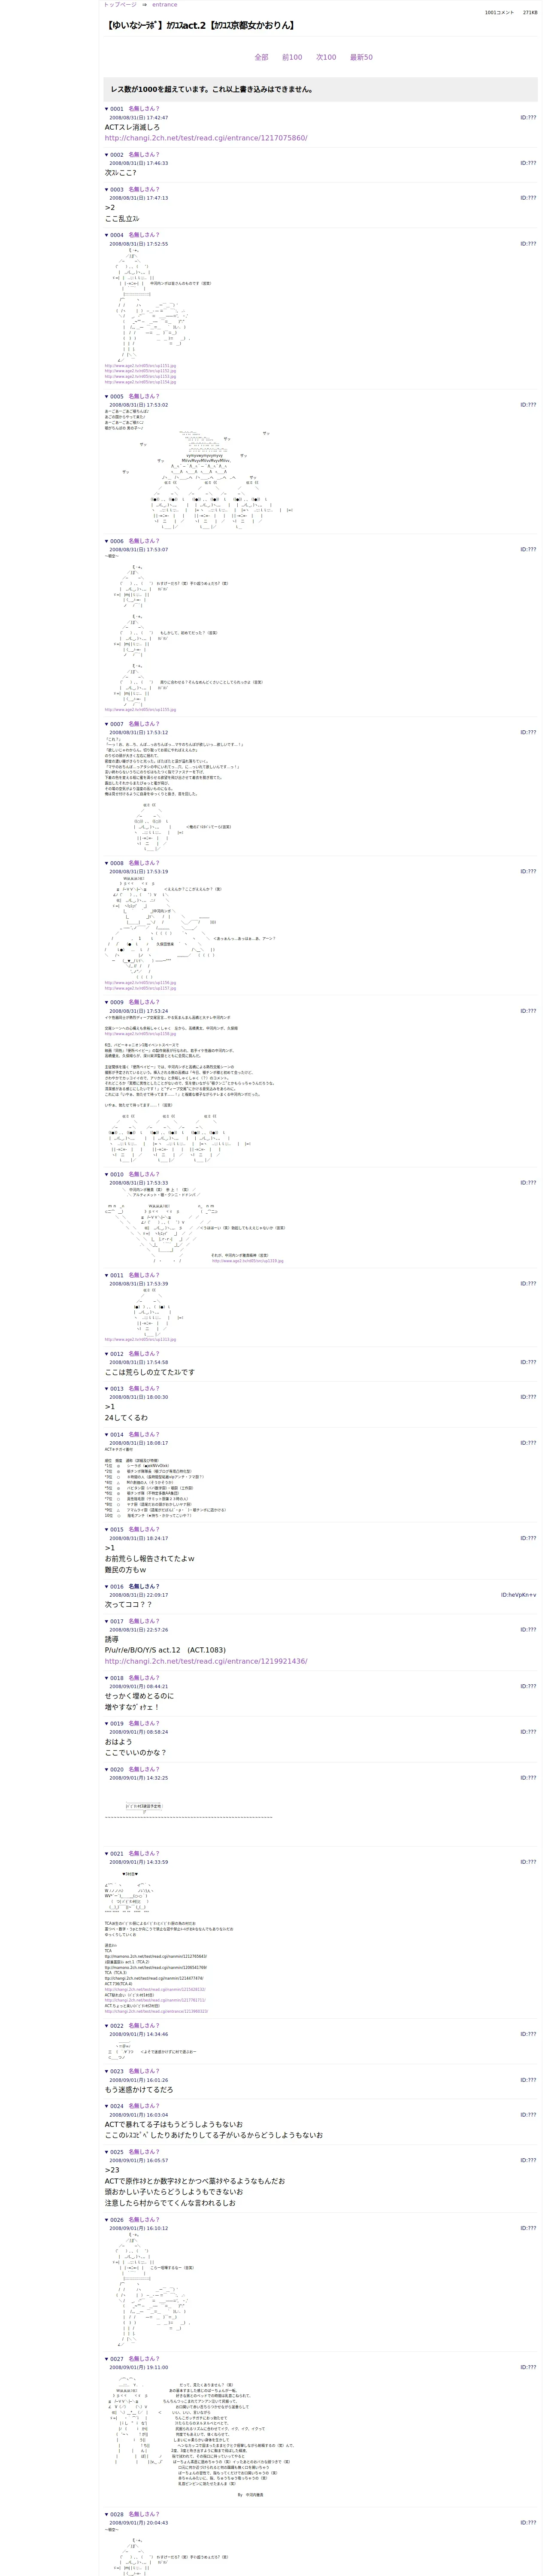Collapse post 0009 with its triangle

point(107,1002)
